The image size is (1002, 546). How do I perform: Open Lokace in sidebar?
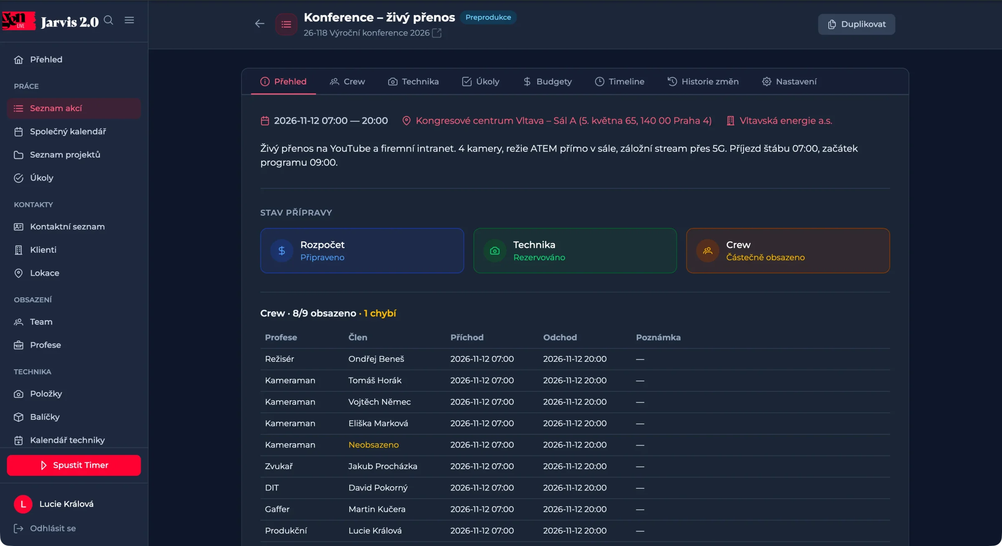pyautogui.click(x=74, y=273)
